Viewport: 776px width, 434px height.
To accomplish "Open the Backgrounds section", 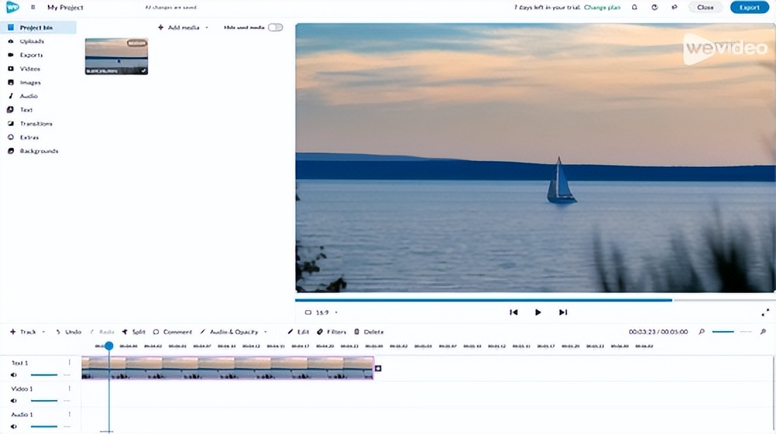I will [38, 151].
